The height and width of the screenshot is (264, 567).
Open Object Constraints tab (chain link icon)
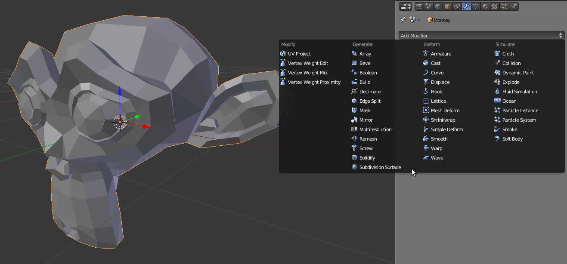[457, 6]
